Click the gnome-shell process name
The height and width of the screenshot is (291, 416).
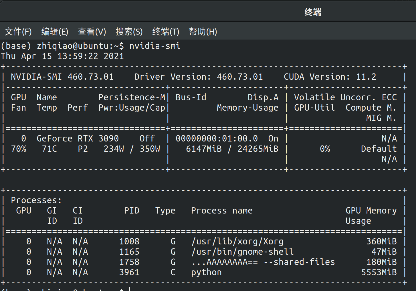coord(242,252)
